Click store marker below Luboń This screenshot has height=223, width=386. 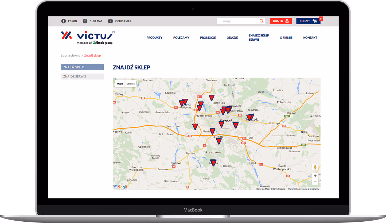pos(219,141)
